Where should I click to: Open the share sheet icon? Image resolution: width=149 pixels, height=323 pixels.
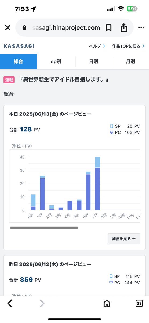[124, 27]
